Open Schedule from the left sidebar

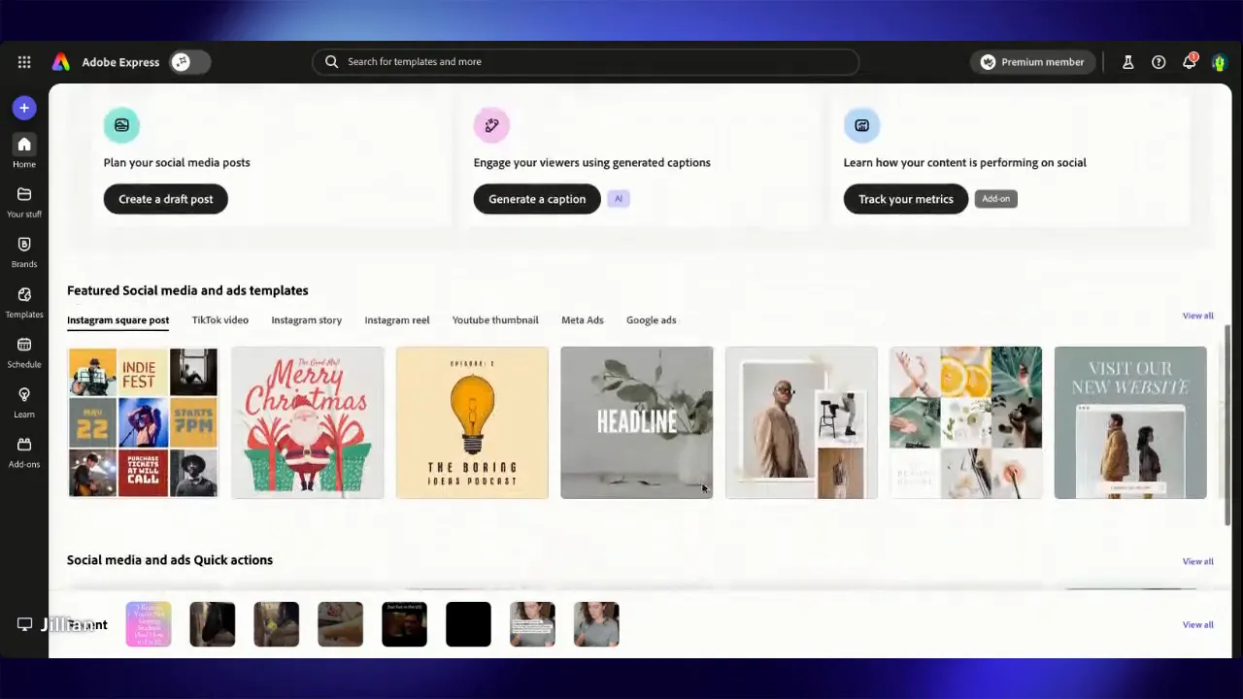pyautogui.click(x=24, y=350)
